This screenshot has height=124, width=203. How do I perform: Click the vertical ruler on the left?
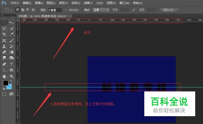18,73
